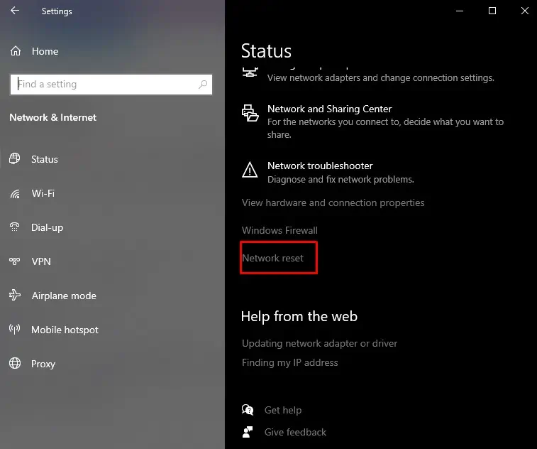
Task: Click the Network reset link
Action: click(272, 258)
